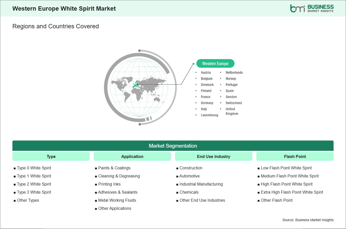Click 'Norway' in the country list
This screenshot has width=346, height=229.
tap(231, 79)
